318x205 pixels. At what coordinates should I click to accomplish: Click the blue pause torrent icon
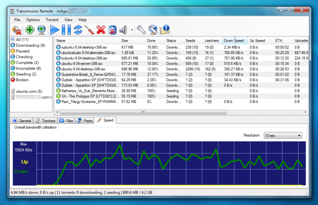[66, 30]
